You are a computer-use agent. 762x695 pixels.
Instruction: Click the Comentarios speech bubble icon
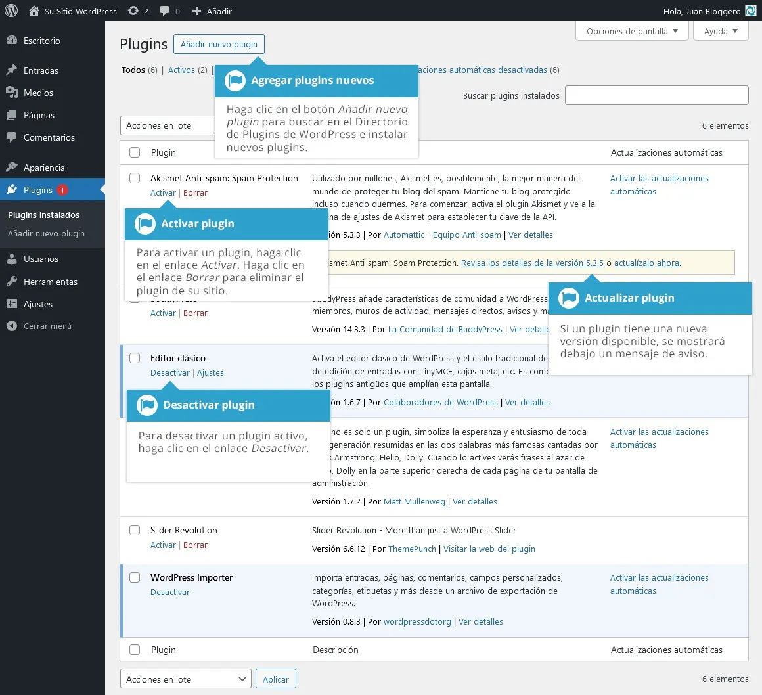coord(12,137)
